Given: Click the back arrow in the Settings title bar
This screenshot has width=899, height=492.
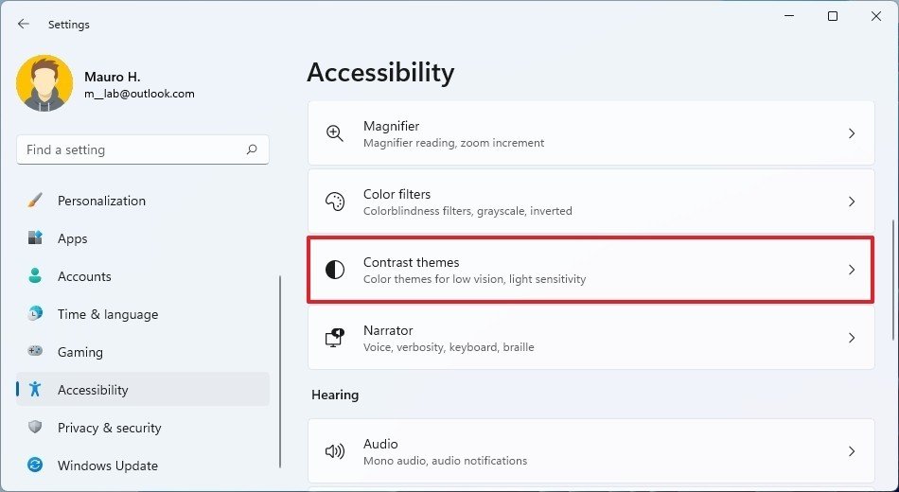Looking at the screenshot, I should (23, 24).
